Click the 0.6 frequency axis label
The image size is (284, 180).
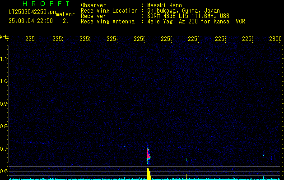tap(3, 171)
